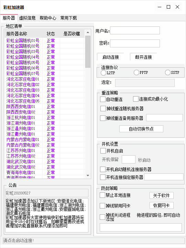This screenshot has height=248, width=186.
Task: Select server 彩虹全国随机05号
Action: point(23,63)
